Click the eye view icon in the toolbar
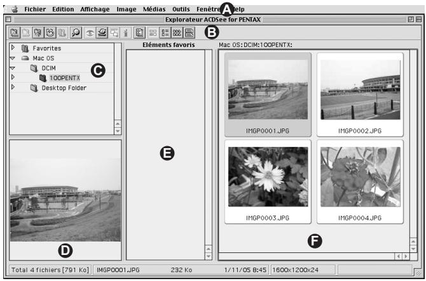This screenshot has width=426, height=281. click(x=90, y=33)
